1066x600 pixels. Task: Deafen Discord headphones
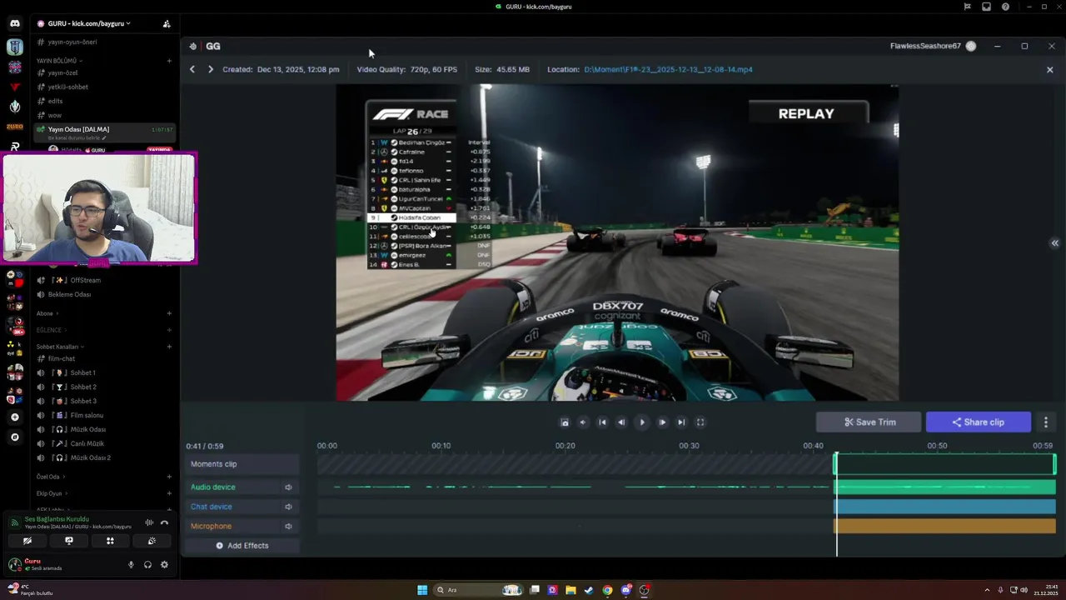(147, 565)
